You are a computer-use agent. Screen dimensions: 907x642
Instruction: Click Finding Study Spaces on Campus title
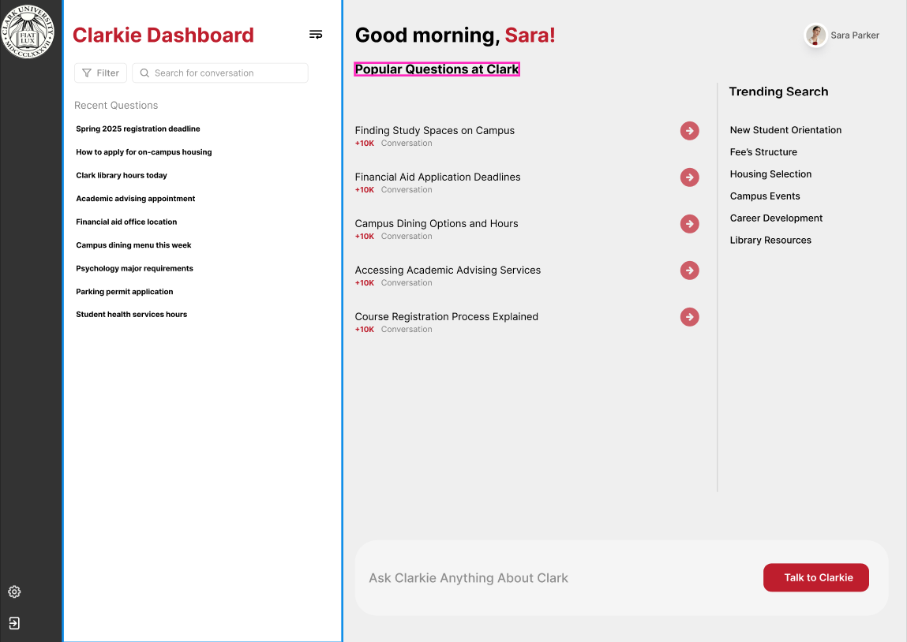pyautogui.click(x=434, y=131)
